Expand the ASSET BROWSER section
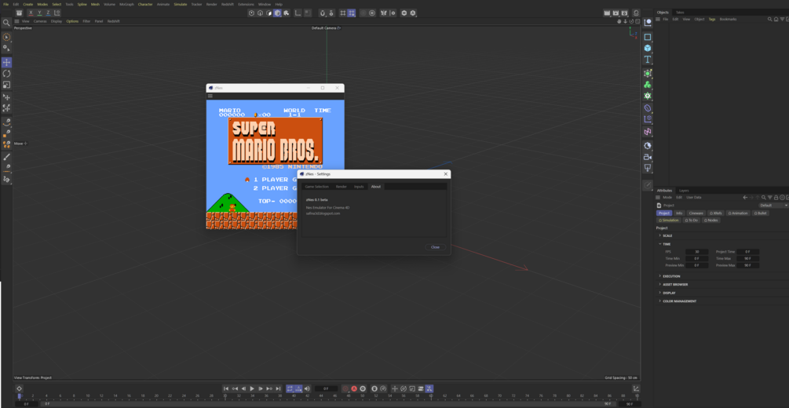 click(x=675, y=284)
